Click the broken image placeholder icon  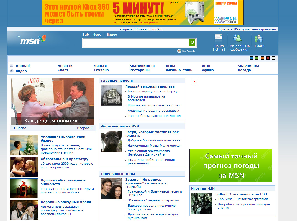pos(194,82)
